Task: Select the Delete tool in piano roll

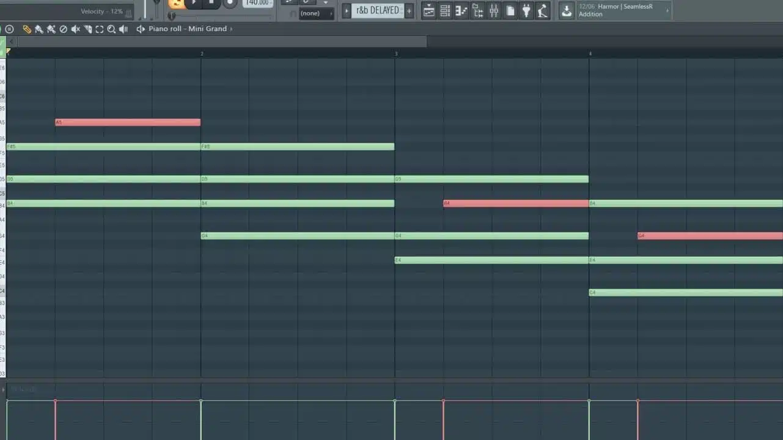Action: (x=64, y=29)
